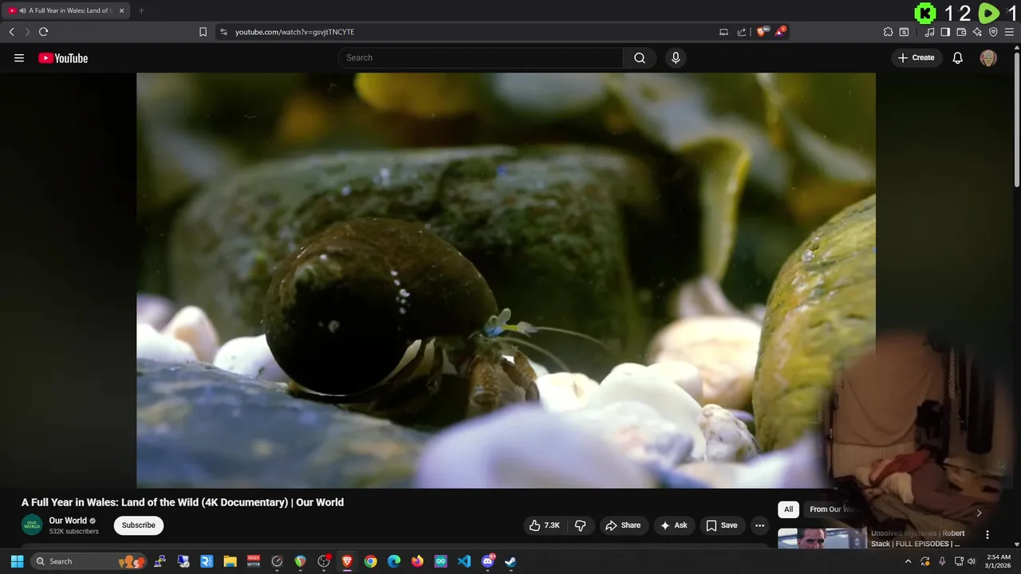Select the From Our World filter chip

pyautogui.click(x=831, y=509)
